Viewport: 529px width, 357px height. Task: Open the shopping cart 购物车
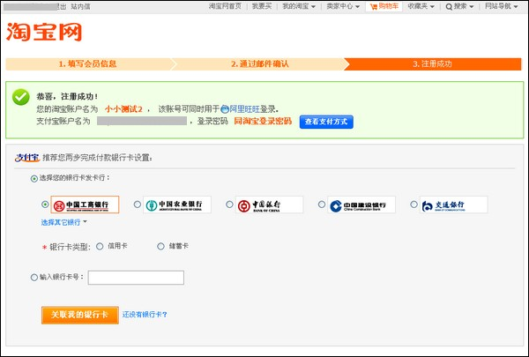click(x=384, y=6)
